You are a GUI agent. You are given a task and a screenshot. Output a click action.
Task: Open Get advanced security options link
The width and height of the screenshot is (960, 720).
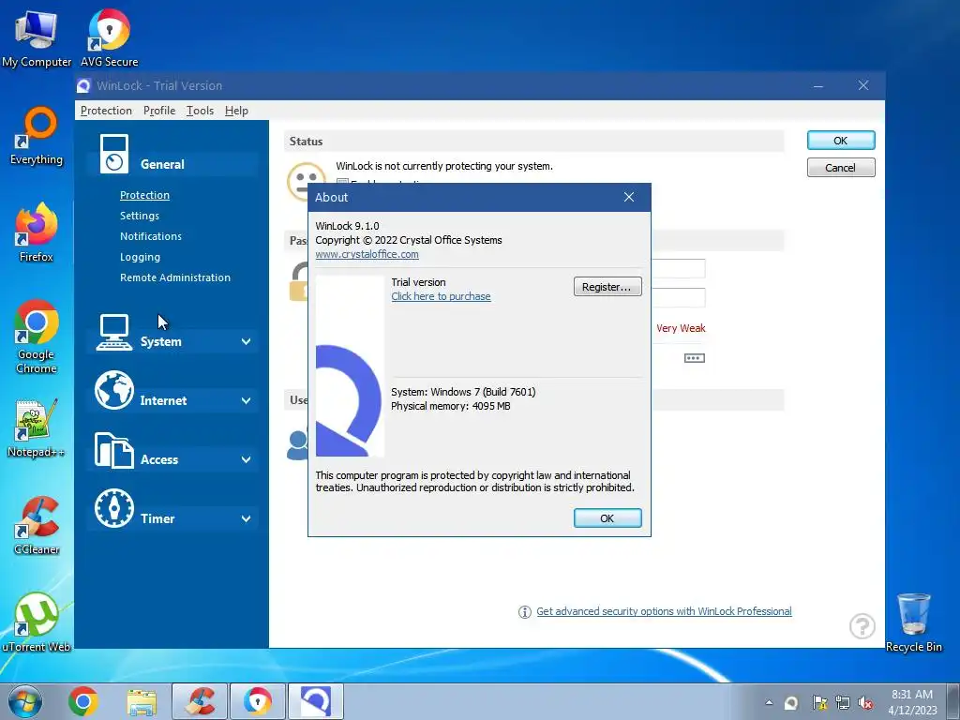click(x=664, y=611)
